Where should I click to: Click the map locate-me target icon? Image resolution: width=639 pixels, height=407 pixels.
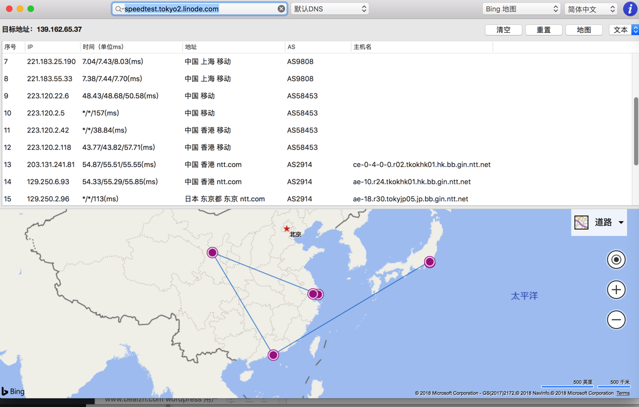pyautogui.click(x=616, y=259)
